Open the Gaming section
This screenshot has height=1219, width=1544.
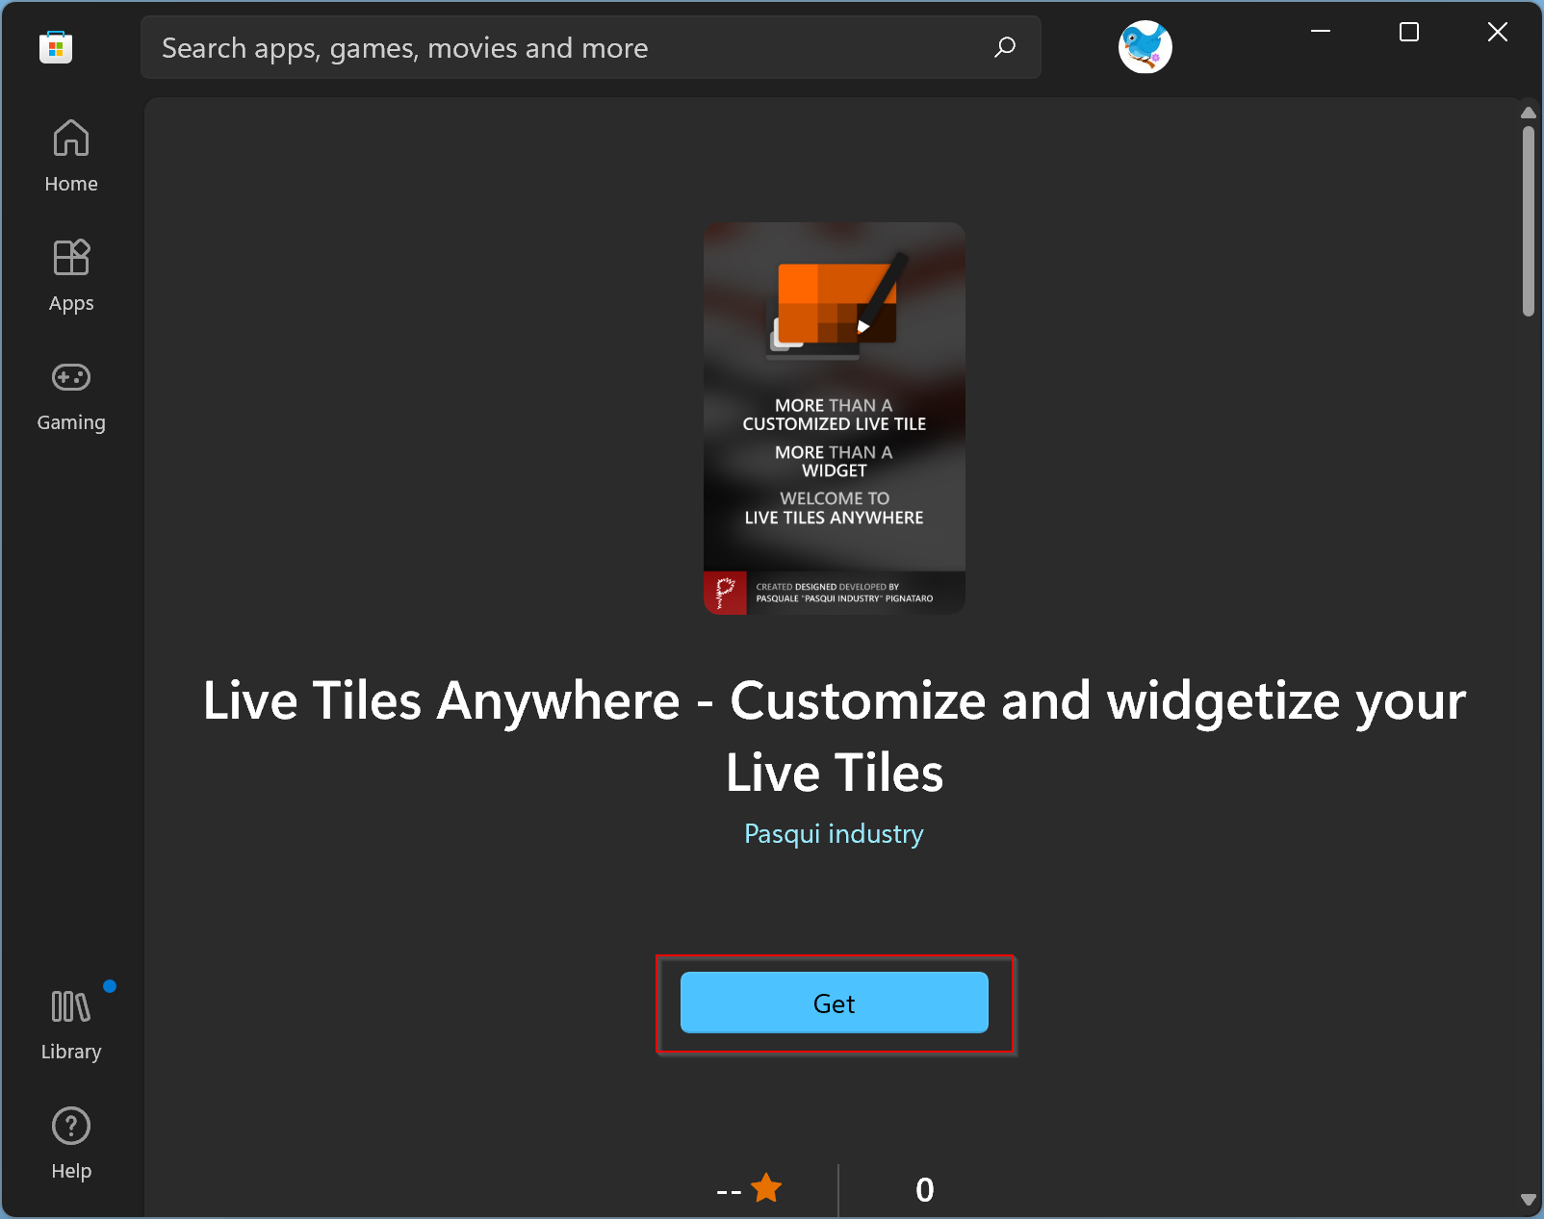(x=71, y=394)
